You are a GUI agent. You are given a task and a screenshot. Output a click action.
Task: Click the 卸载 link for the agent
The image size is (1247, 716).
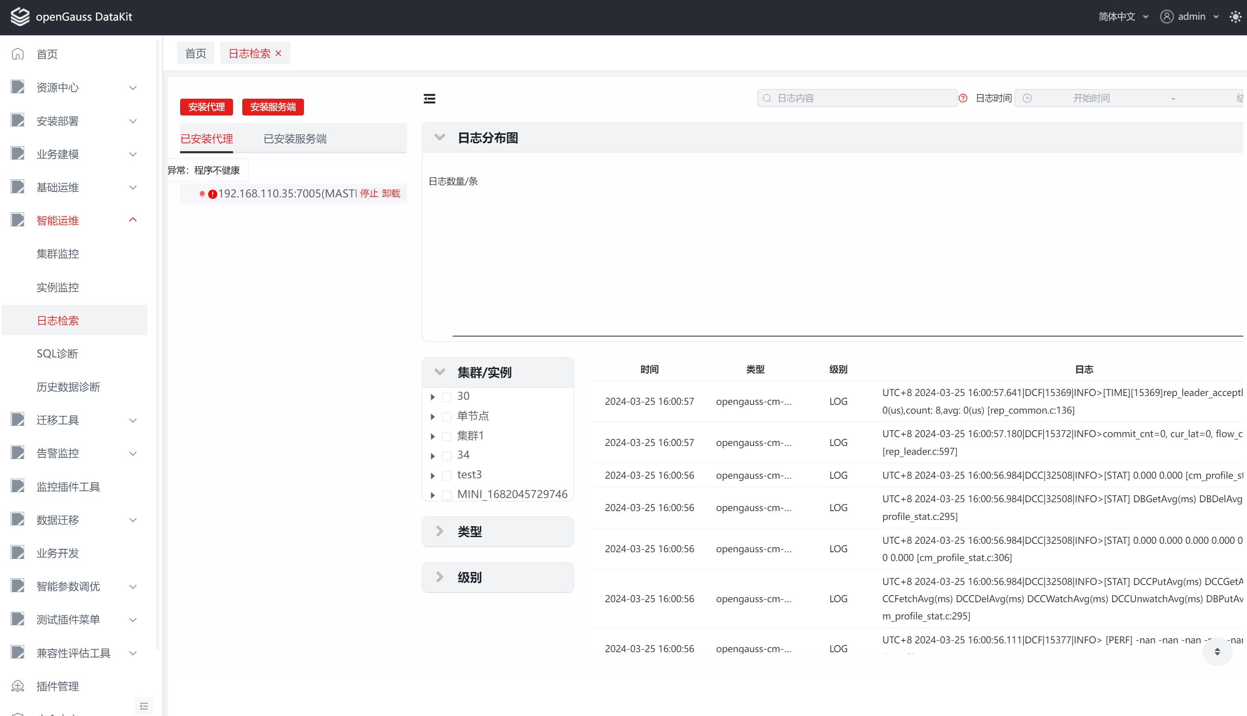(391, 193)
